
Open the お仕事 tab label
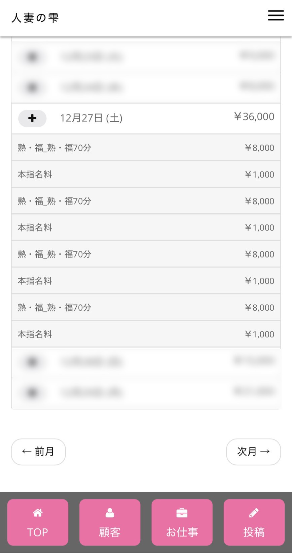(182, 532)
